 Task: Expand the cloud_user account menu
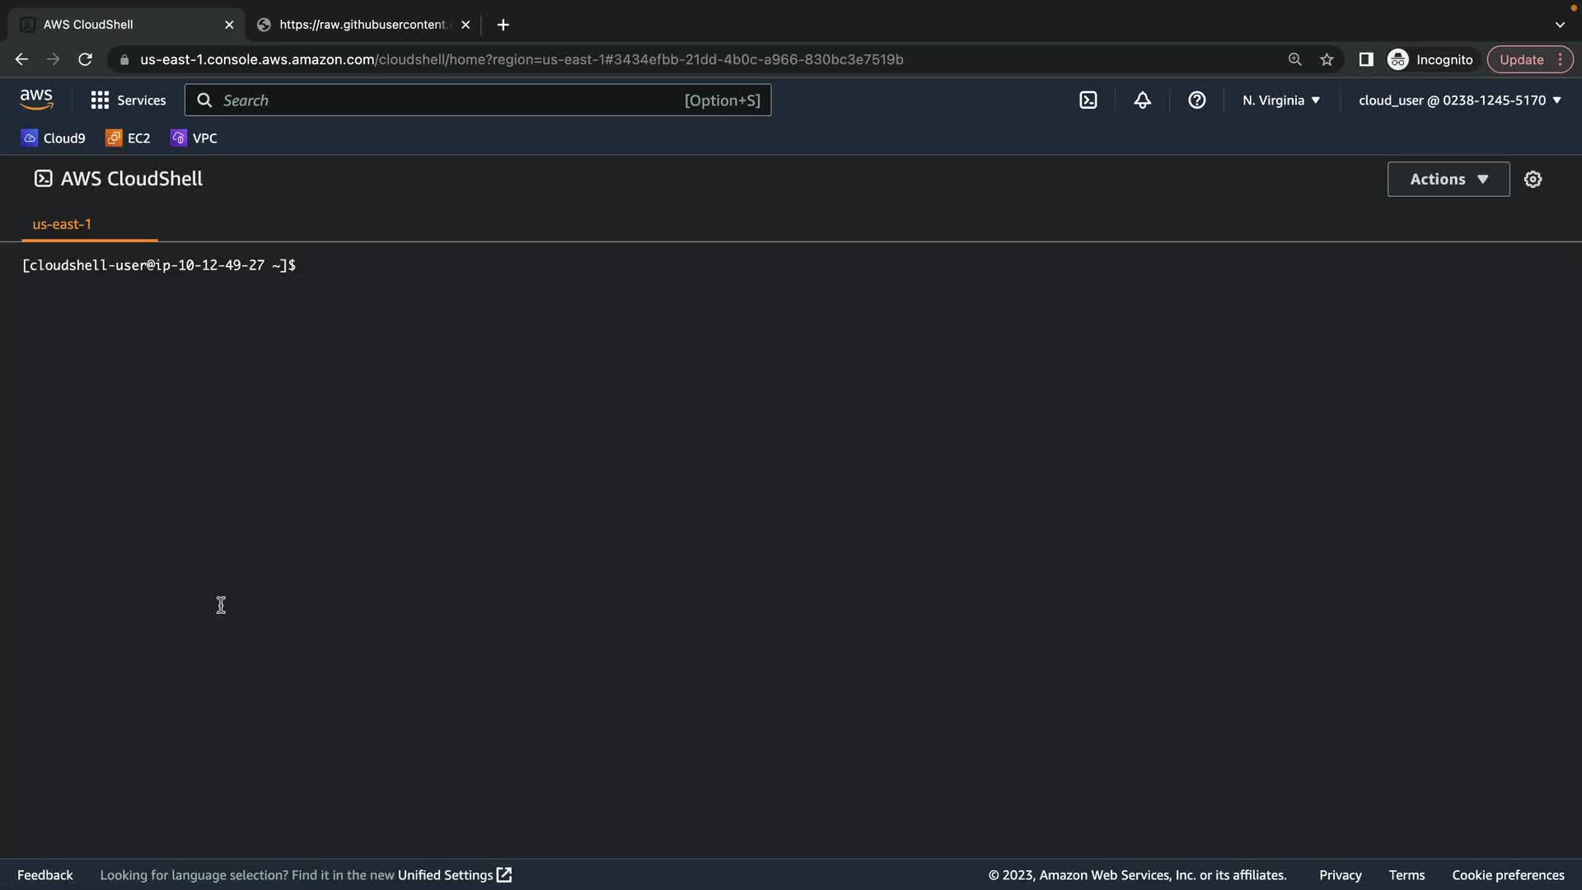click(x=1459, y=101)
